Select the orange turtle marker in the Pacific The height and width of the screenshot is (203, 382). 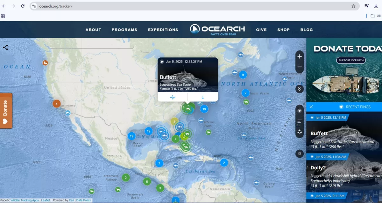(46, 63)
